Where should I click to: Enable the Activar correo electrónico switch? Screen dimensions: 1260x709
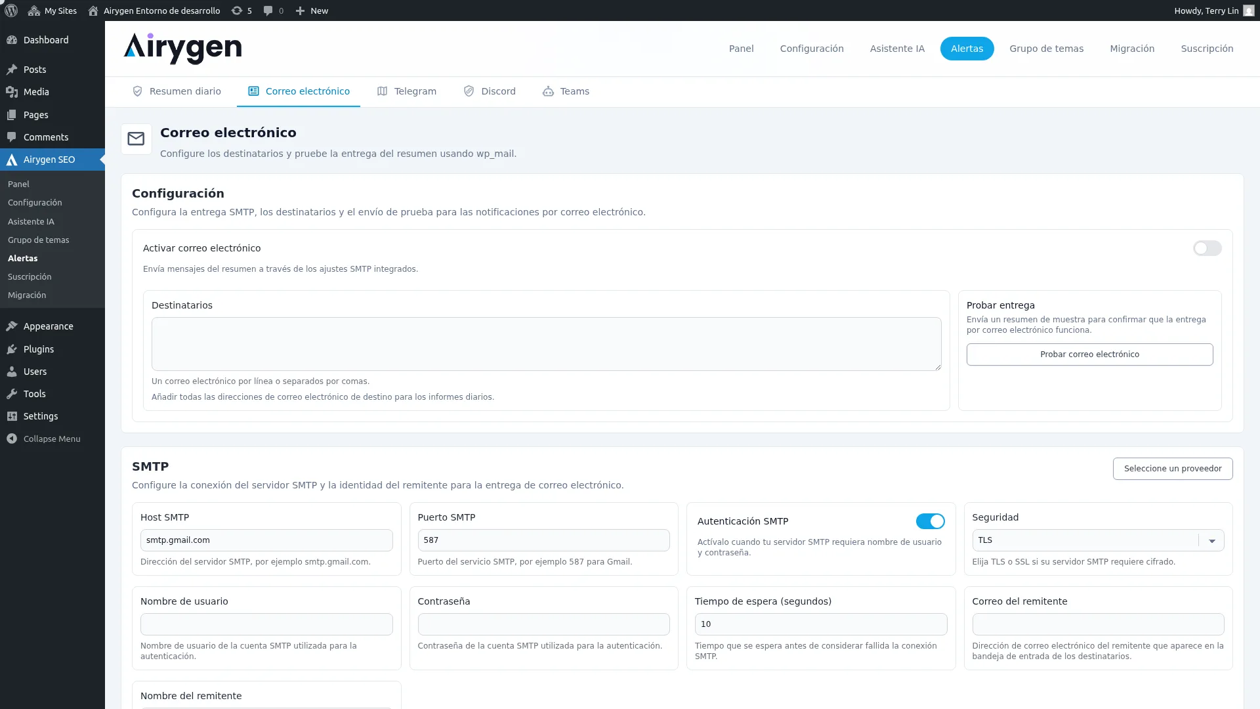tap(1207, 248)
